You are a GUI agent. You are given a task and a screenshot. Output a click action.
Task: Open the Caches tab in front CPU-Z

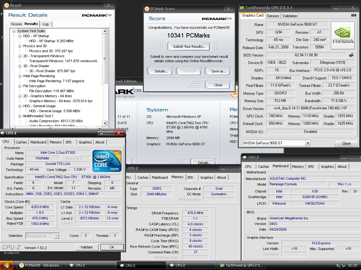(21, 142)
